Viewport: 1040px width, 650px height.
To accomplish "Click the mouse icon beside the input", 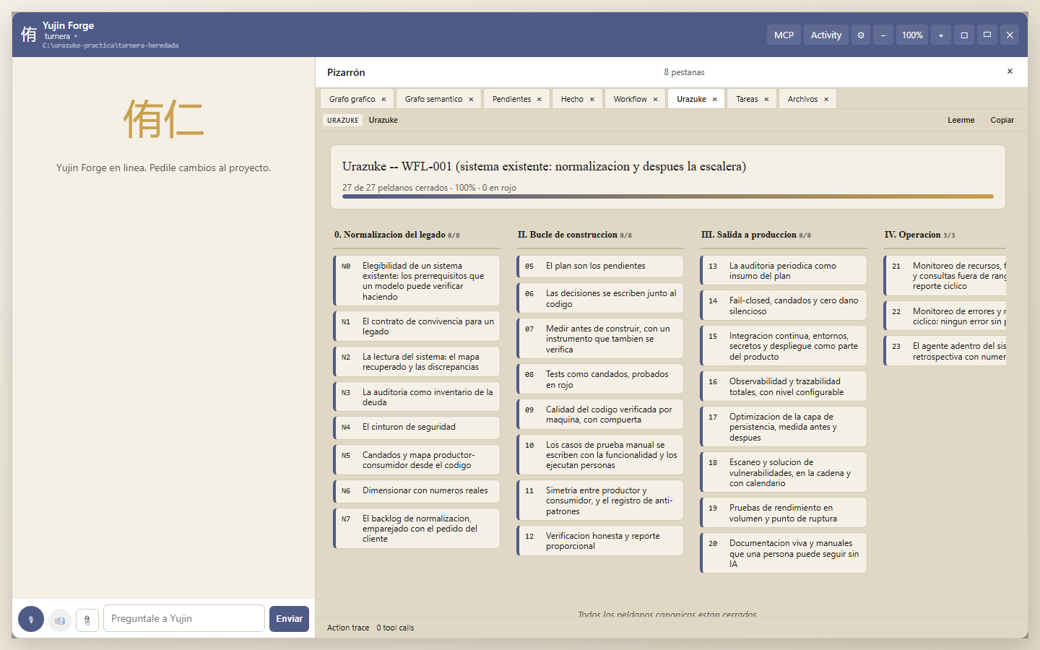I will coord(87,620).
